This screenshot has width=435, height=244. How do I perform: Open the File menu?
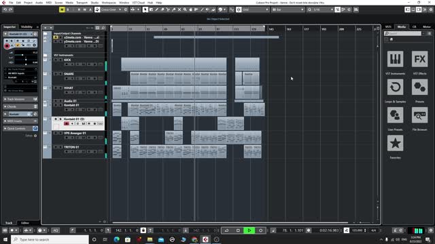pos(11,3)
